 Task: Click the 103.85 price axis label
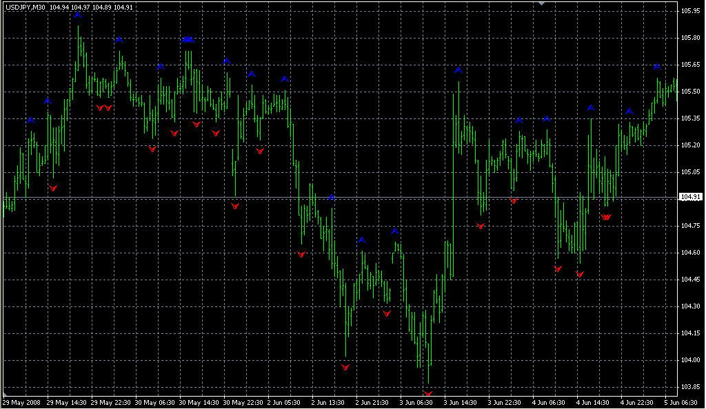[x=690, y=387]
